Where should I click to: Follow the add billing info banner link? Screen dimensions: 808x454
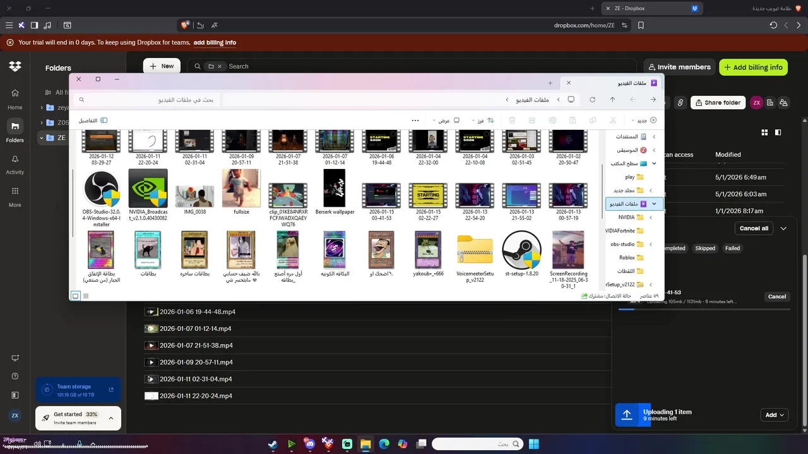coord(215,43)
